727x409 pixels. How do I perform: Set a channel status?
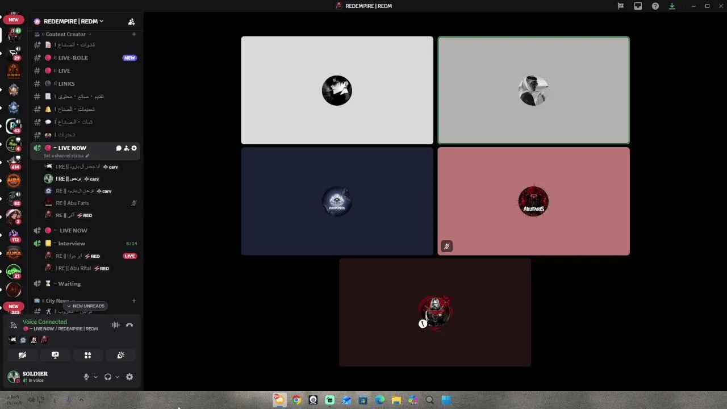tap(66, 156)
